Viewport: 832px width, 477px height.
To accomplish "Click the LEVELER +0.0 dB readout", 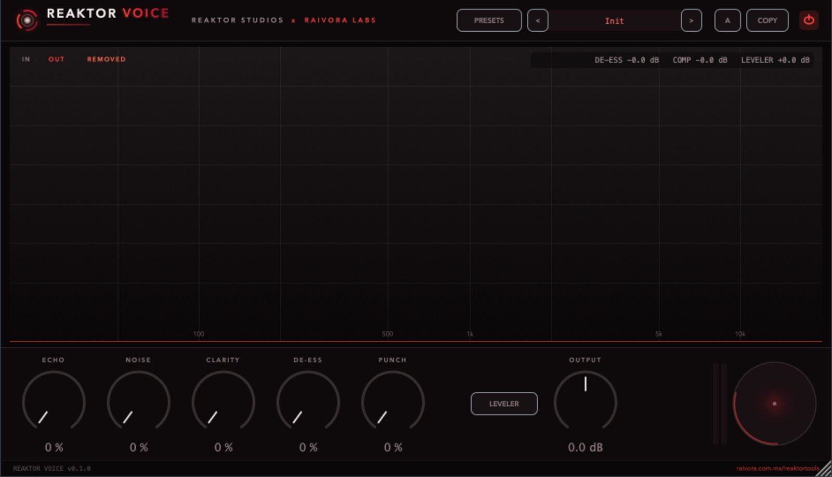I will [775, 60].
